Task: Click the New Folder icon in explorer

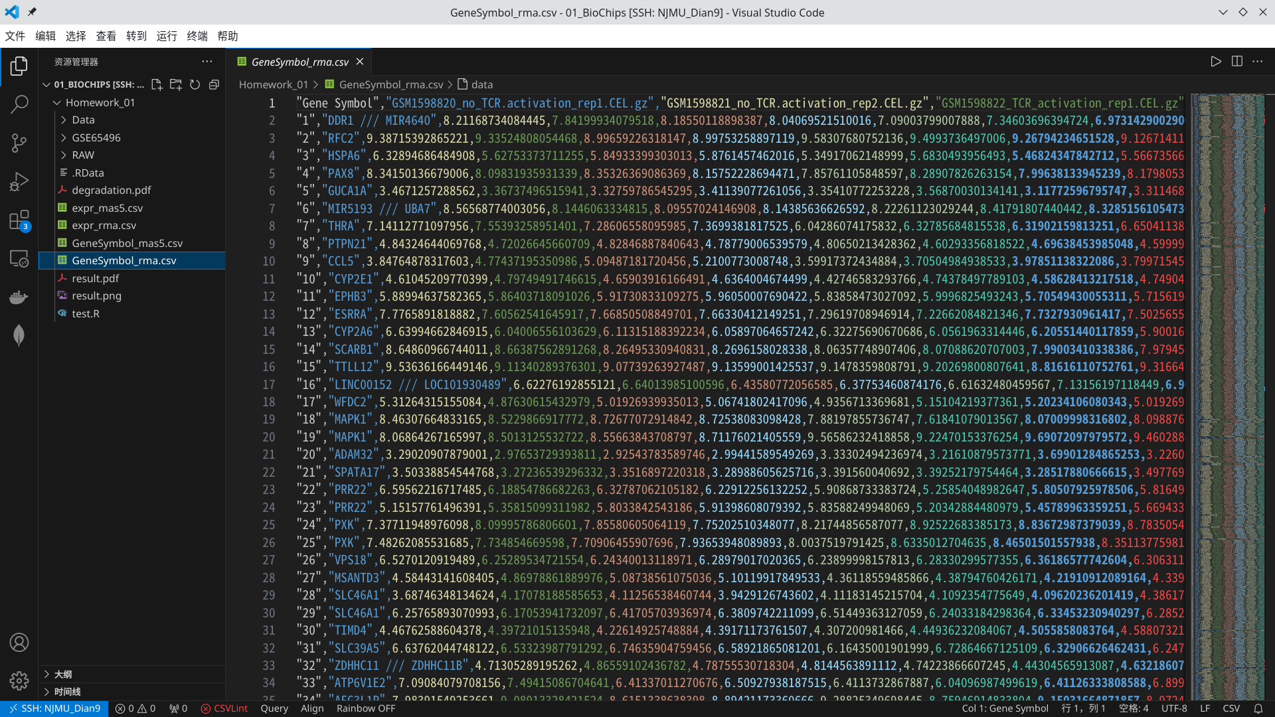Action: pos(176,84)
